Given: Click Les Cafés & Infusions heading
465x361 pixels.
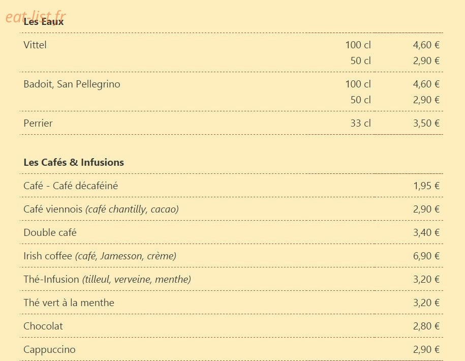Looking at the screenshot, I should pos(74,162).
